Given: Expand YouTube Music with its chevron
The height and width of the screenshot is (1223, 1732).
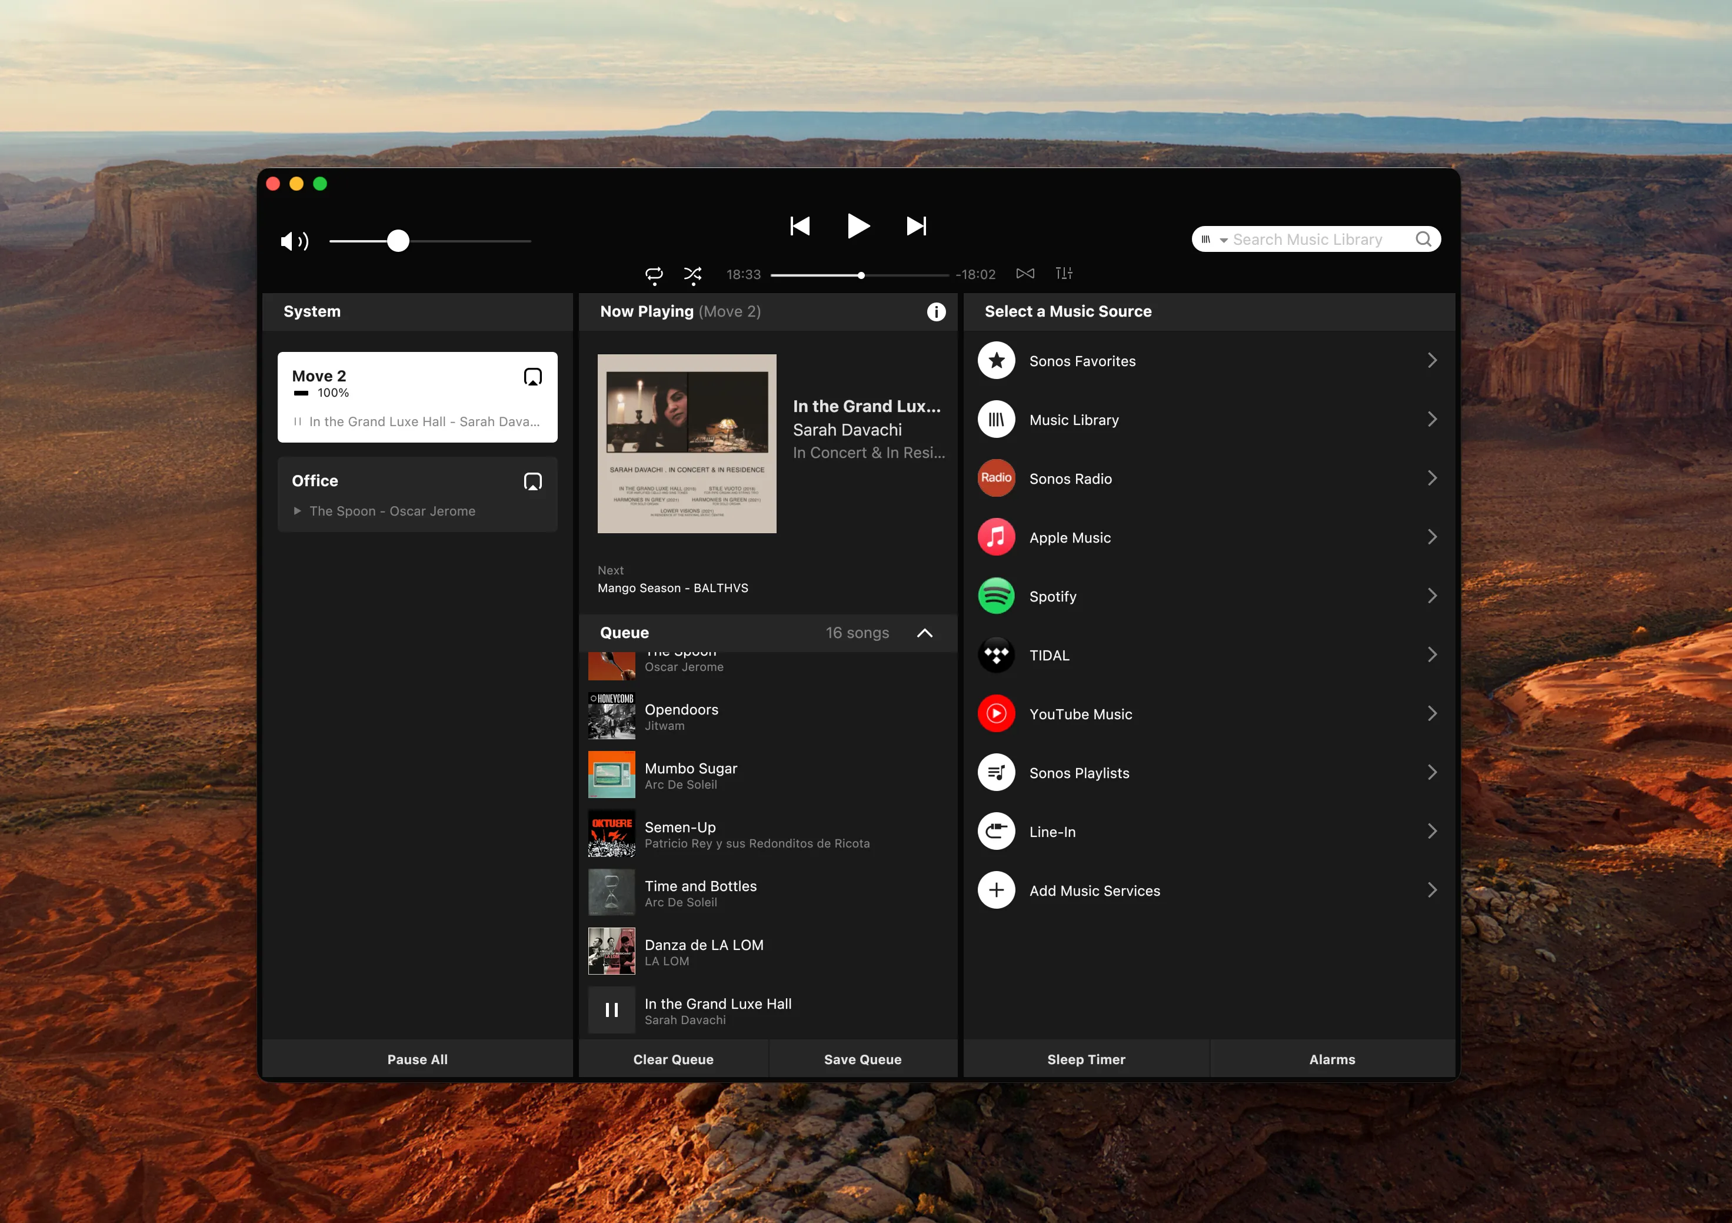Looking at the screenshot, I should 1432,714.
